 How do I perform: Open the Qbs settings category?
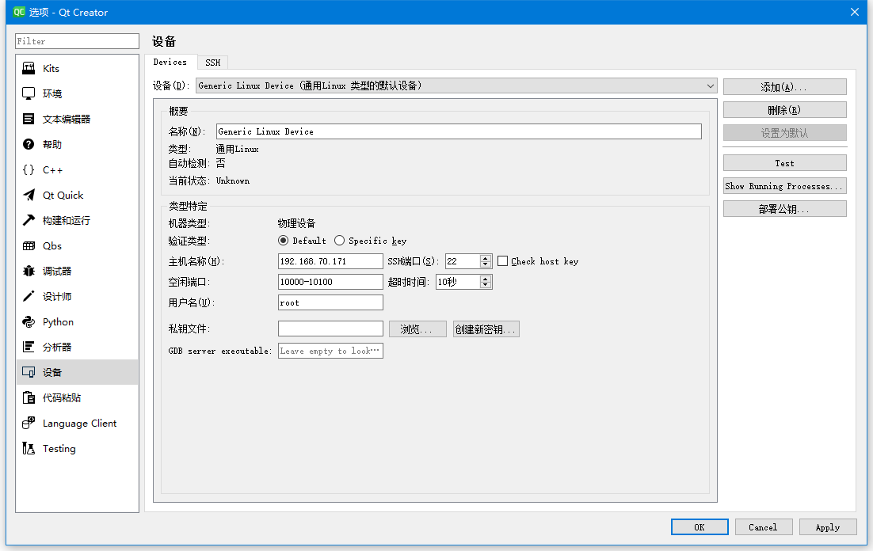78,245
